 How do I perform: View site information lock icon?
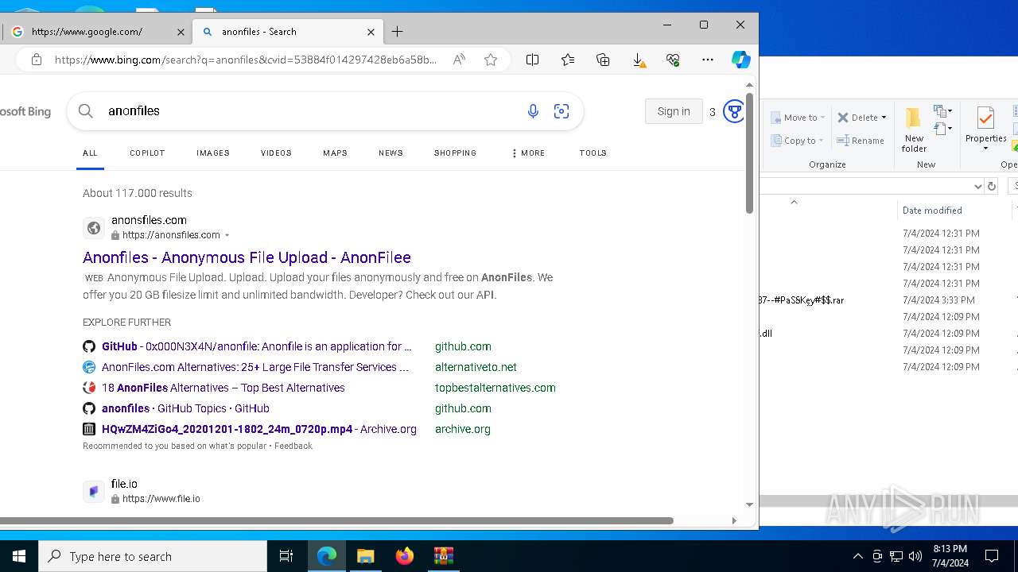[x=37, y=60]
